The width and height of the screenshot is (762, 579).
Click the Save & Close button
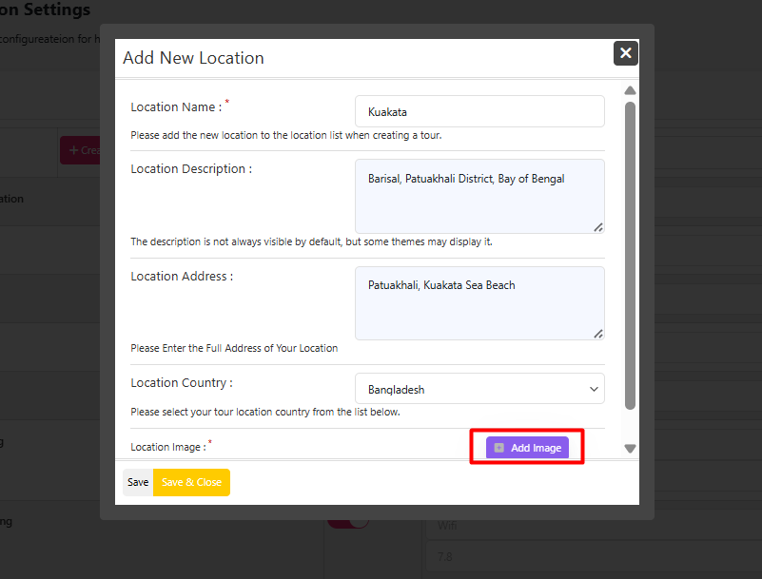pos(191,482)
